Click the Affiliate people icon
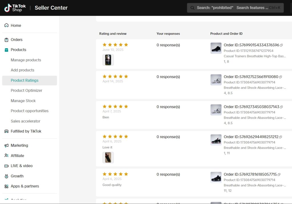292x204 pixels. (x=6, y=156)
